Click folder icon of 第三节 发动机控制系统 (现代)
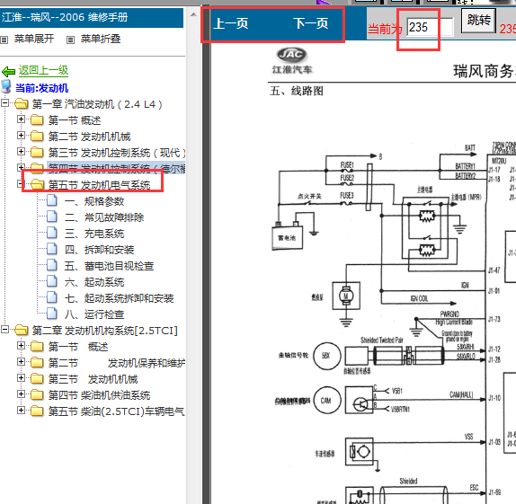Screen dimensions: 516x504 37,152
